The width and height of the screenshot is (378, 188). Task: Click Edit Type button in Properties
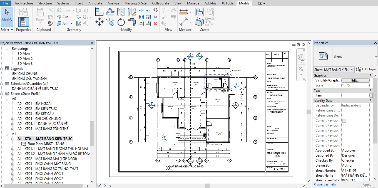tap(366, 69)
